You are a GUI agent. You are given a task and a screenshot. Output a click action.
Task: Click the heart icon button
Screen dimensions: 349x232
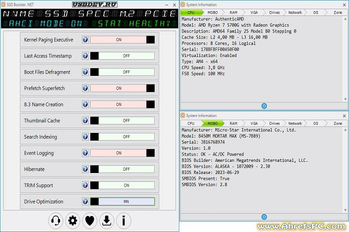90,221
